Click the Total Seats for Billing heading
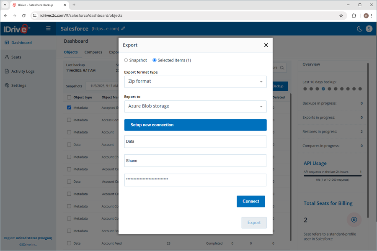Screen dimensions: 377x251 pyautogui.click(x=328, y=203)
